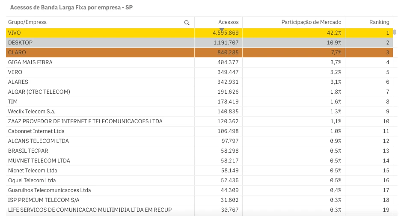Click the 42,2% market share cell
Image resolution: width=401 pixels, height=222 pixels.
(x=333, y=33)
